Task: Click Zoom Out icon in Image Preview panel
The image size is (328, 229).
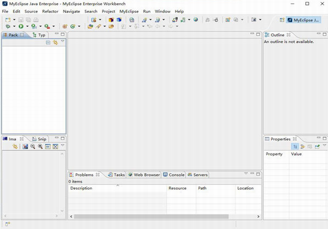Action: (33, 146)
